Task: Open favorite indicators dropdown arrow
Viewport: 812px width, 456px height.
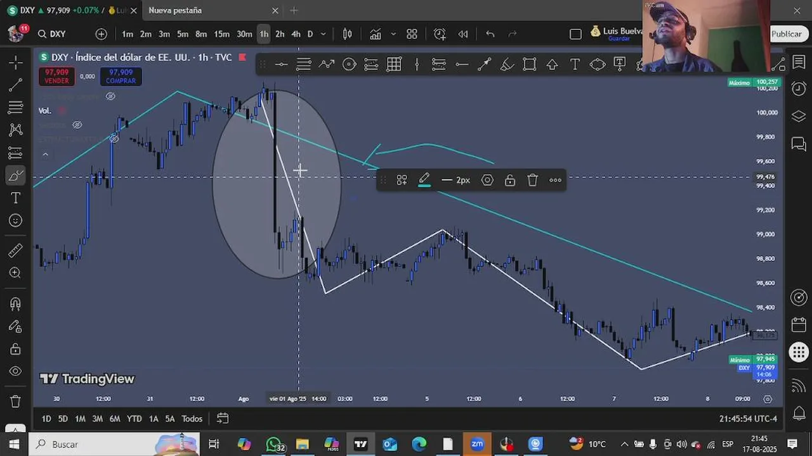Action: tap(393, 34)
